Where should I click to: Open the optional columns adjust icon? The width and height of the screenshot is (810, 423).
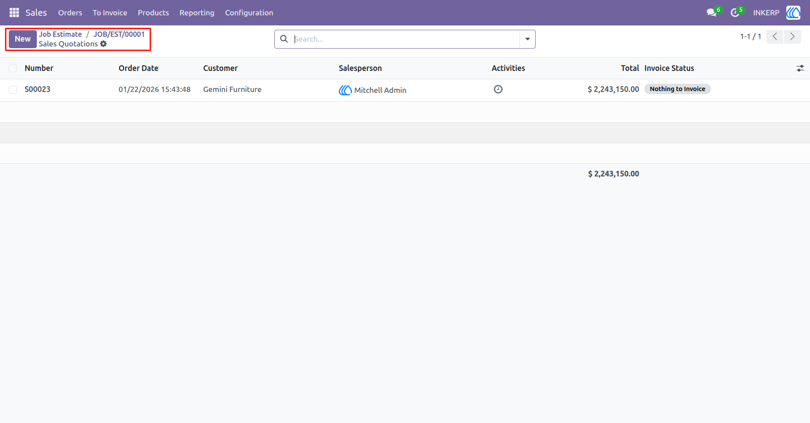[x=800, y=68]
